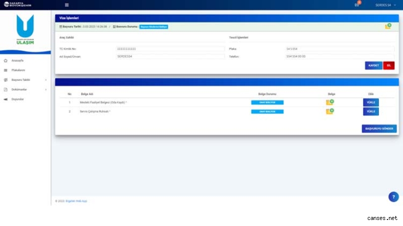The image size is (403, 226).
Task: Click YÜKLE for Mesleki Faaliyet Belgesi
Action: pos(371,102)
